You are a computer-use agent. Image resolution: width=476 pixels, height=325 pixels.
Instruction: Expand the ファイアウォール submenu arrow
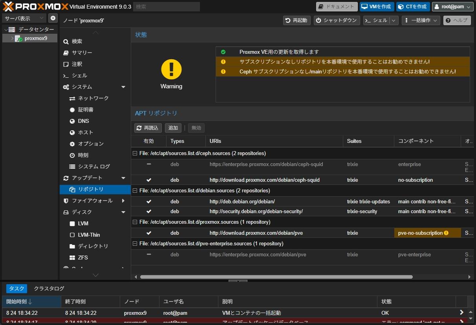click(x=123, y=201)
